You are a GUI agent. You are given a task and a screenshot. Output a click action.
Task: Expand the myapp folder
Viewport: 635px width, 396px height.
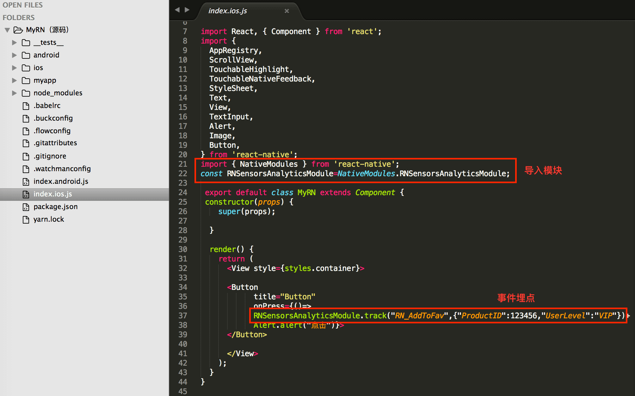tap(14, 81)
